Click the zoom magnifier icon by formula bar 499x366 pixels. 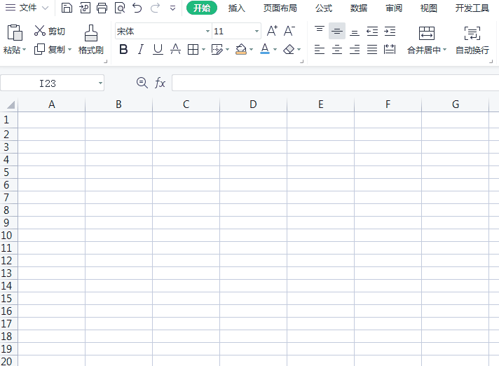[x=142, y=83]
